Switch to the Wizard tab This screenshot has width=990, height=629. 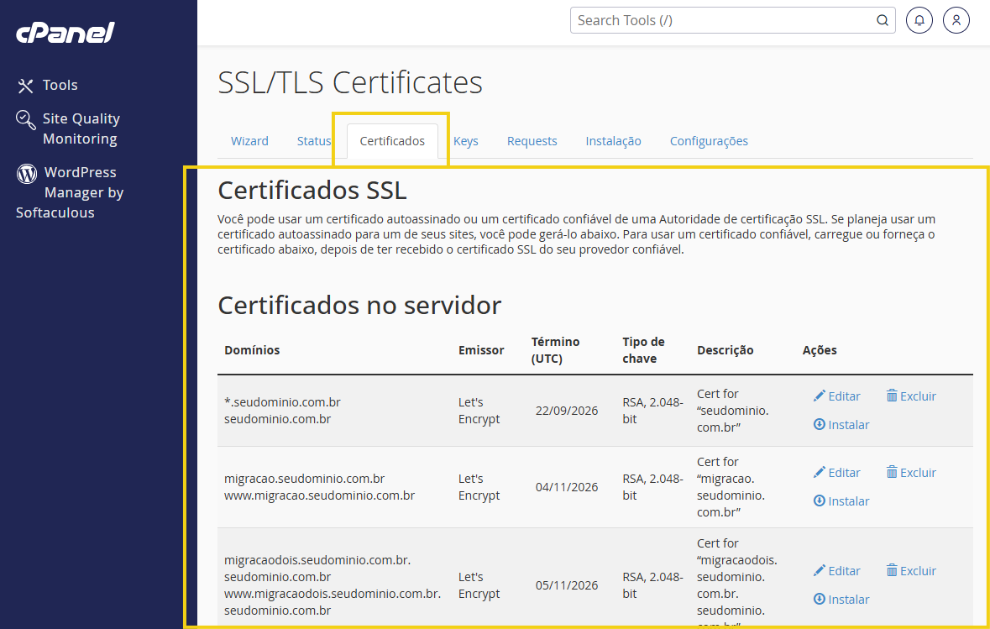[249, 141]
